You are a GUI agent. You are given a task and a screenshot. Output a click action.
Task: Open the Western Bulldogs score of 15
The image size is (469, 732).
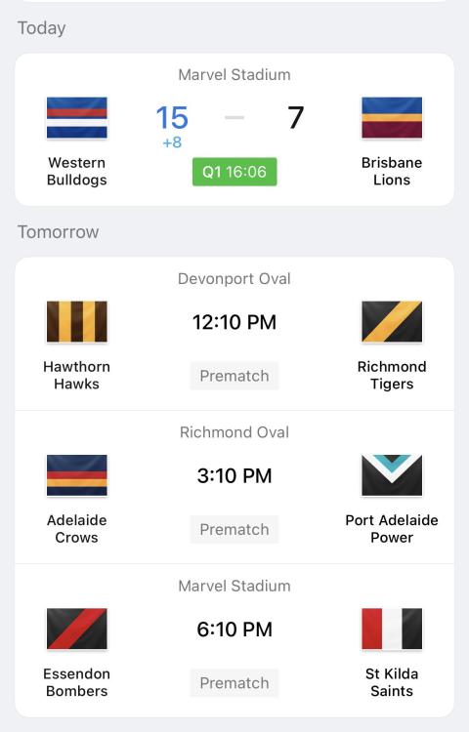pyautogui.click(x=172, y=117)
